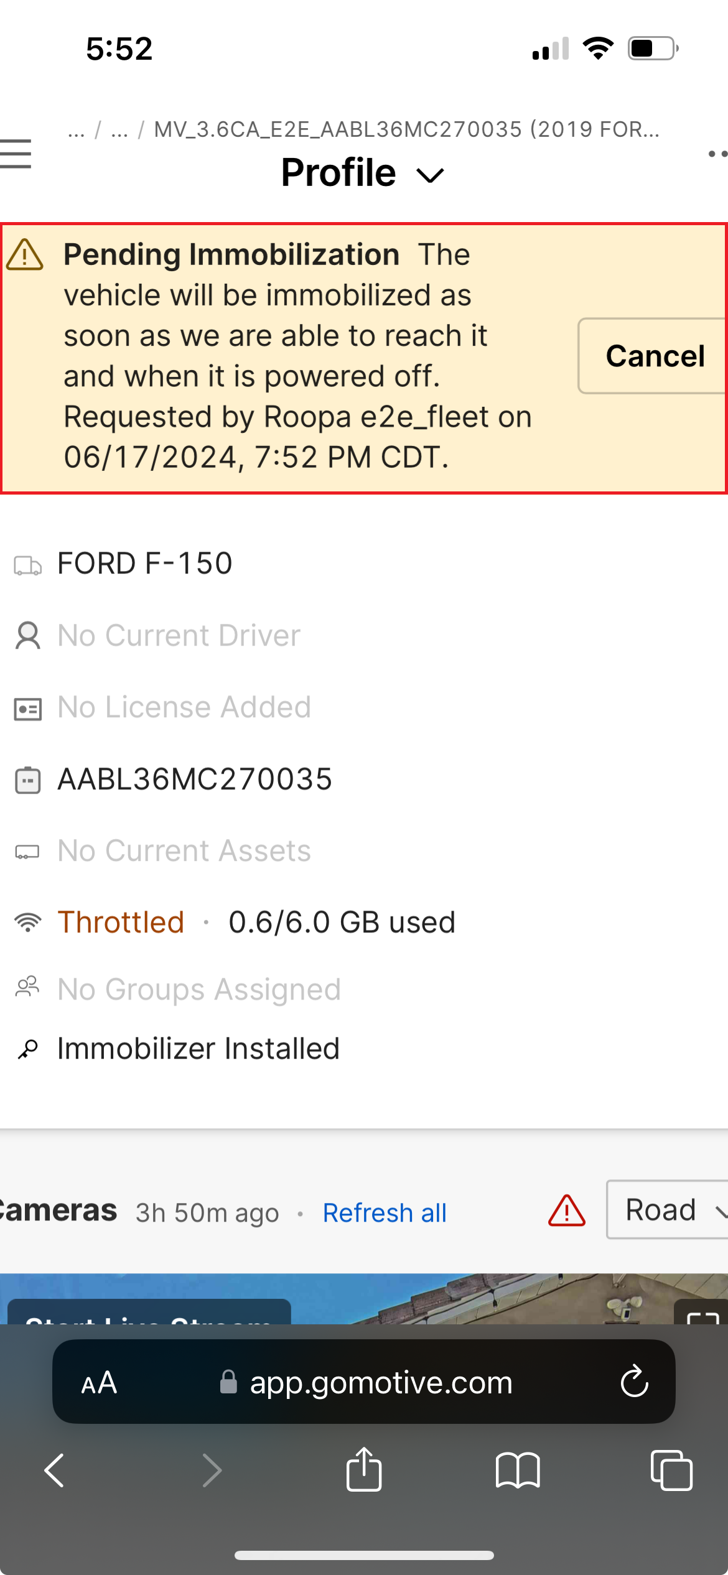
Task: Expand the collapsed breadcrumb ellipsis
Action: pyautogui.click(x=77, y=130)
